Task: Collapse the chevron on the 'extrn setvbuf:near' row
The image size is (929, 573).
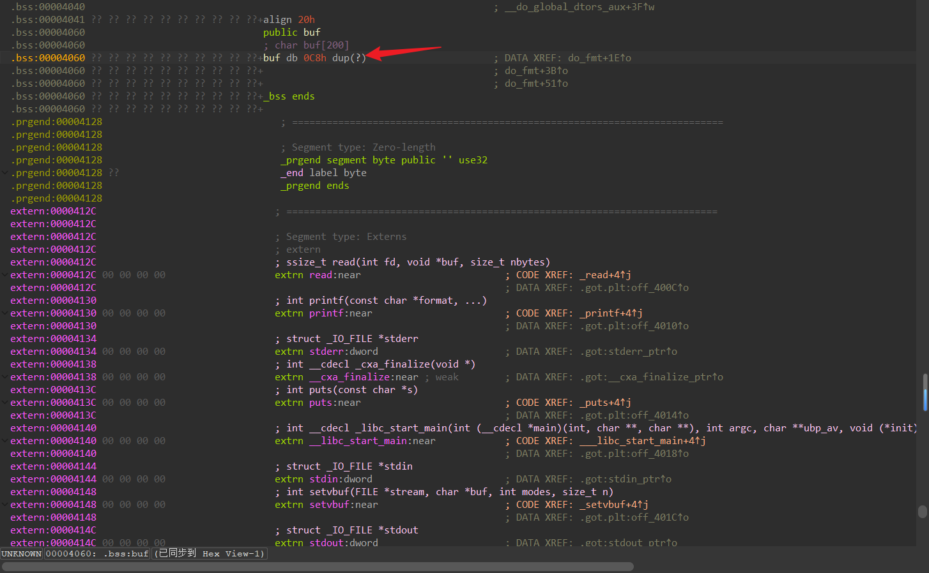Action: (5, 504)
